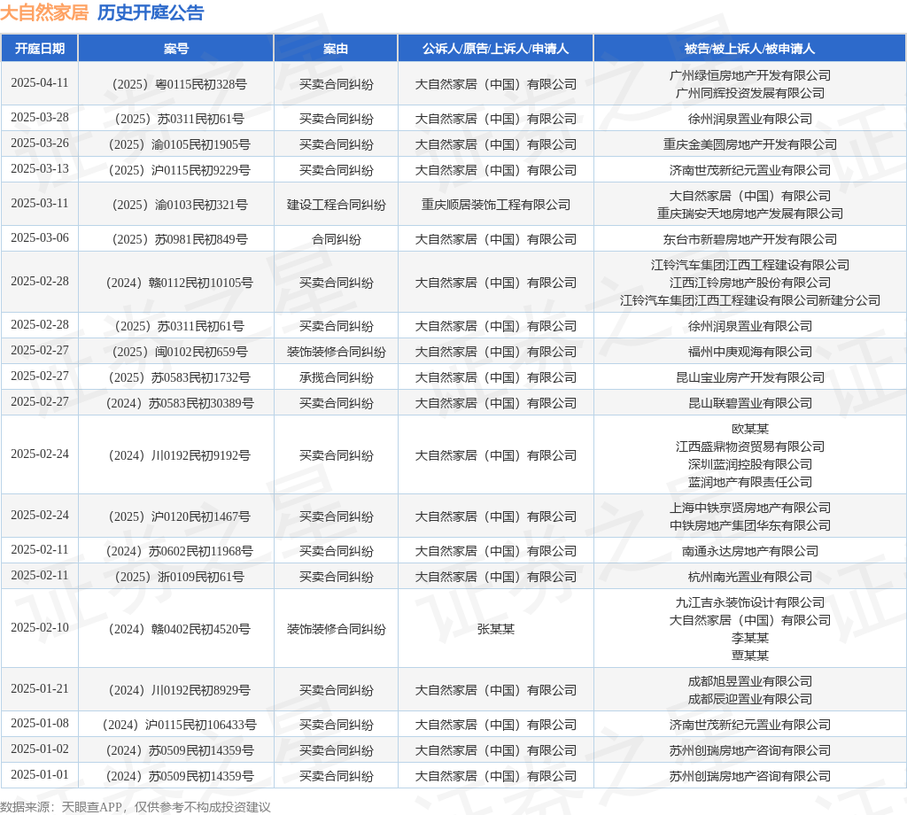907x815 pixels.
Task: Select the date 2025-01-21
Action: (x=39, y=689)
